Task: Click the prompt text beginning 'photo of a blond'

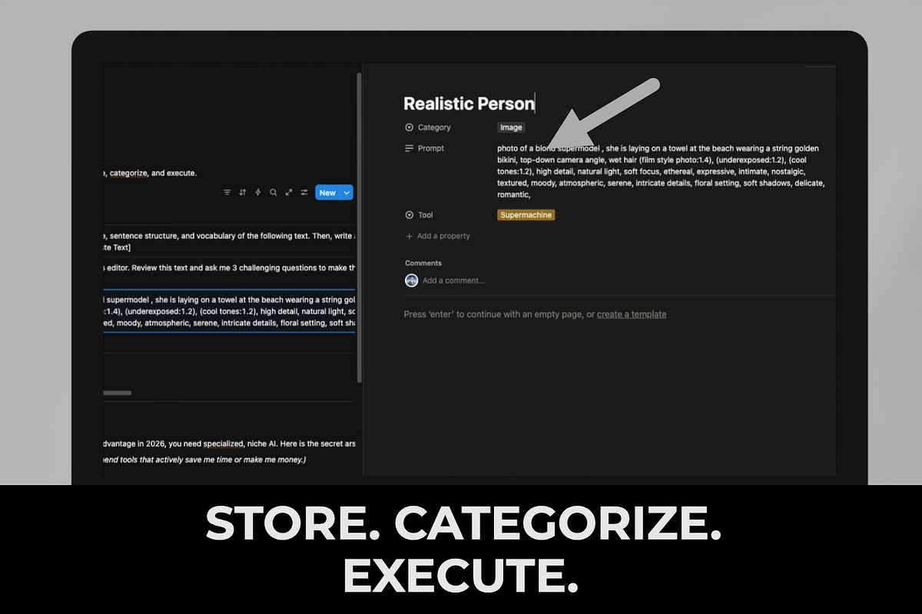Action: click(x=661, y=171)
